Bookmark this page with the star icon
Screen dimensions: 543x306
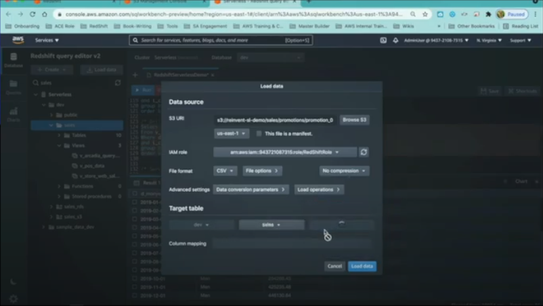click(x=425, y=14)
